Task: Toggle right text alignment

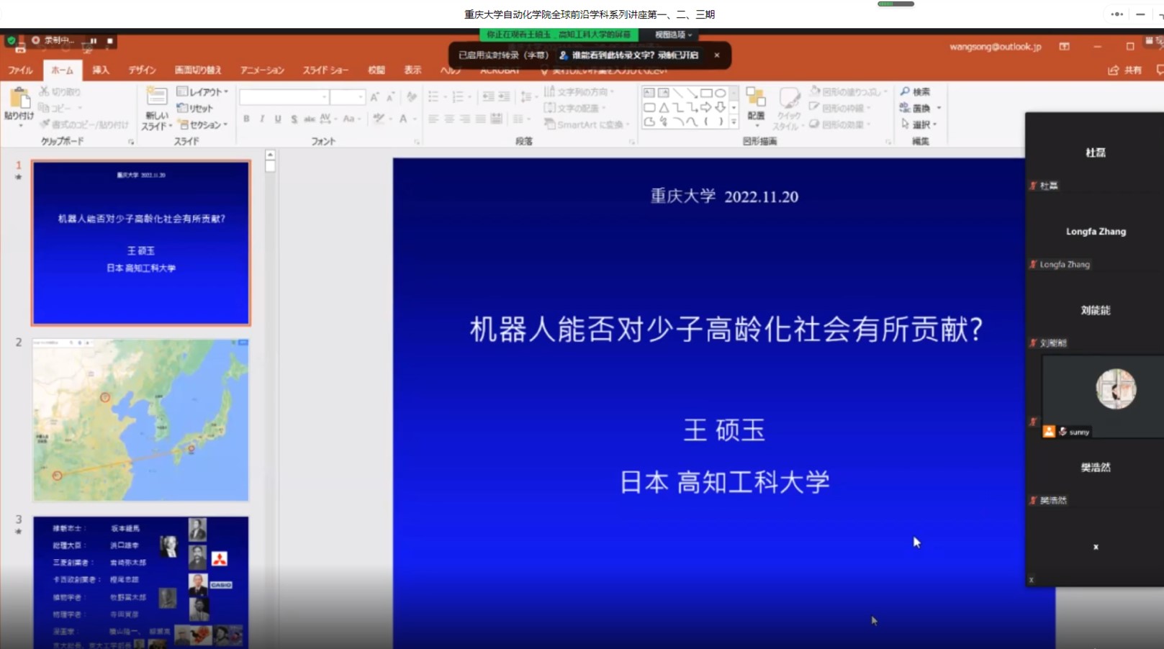Action: click(465, 119)
